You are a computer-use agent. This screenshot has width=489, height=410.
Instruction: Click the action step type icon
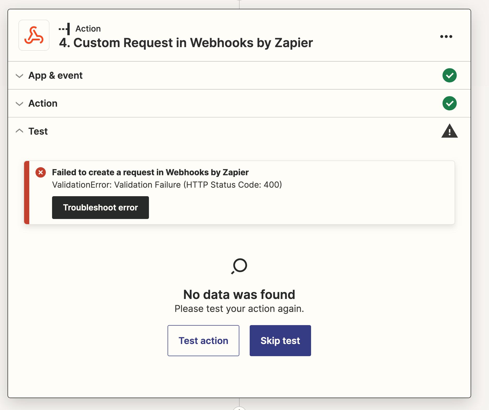coord(64,29)
